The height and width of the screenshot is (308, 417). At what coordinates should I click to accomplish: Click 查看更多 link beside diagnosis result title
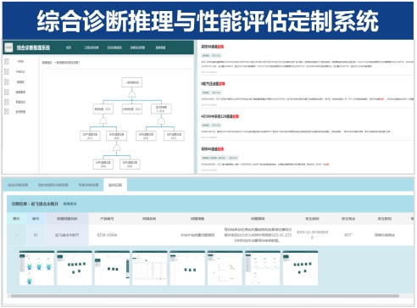[69, 204]
